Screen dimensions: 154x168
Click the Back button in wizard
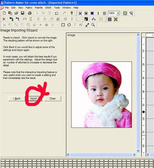pyautogui.click(x=17, y=99)
